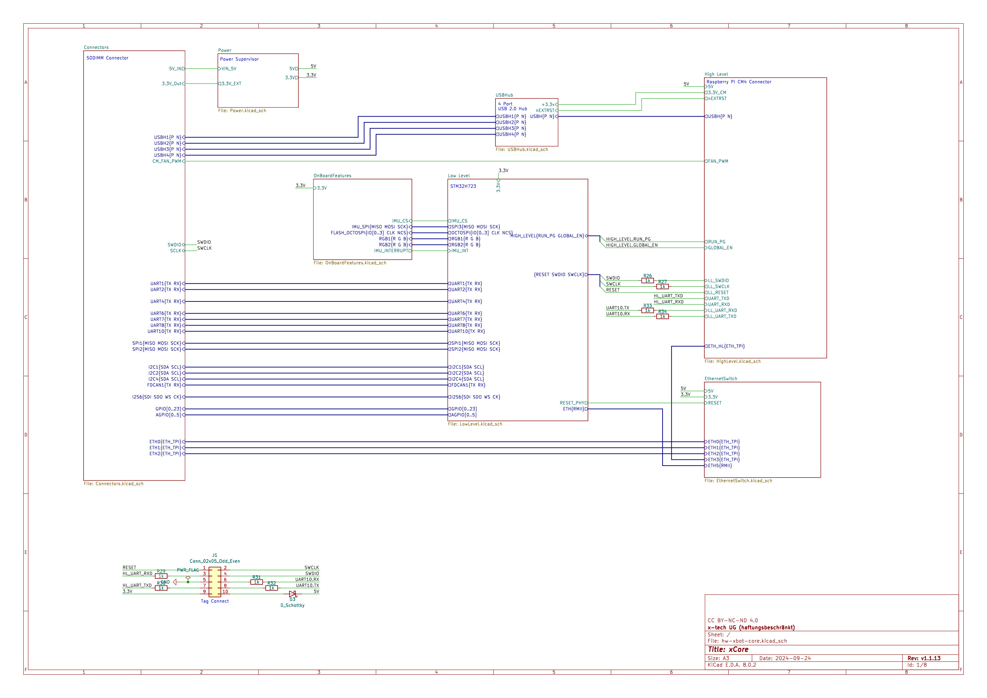Click the Rev: v1.1.13 field
The width and height of the screenshot is (987, 698).
(x=924, y=659)
